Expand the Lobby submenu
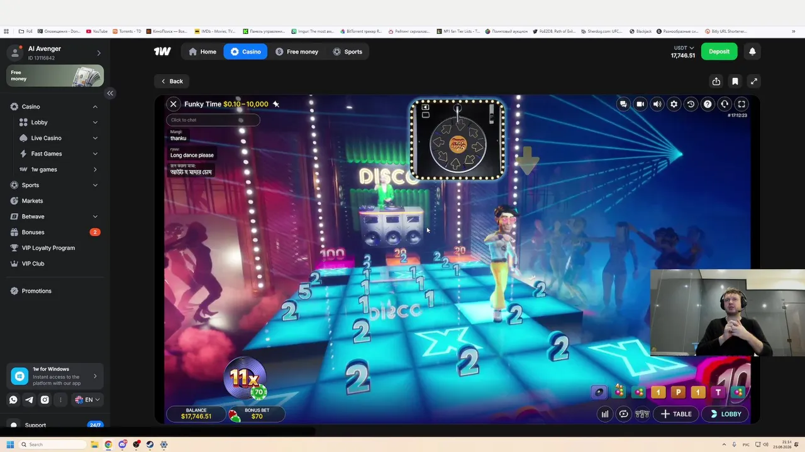The height and width of the screenshot is (452, 805). click(x=95, y=122)
